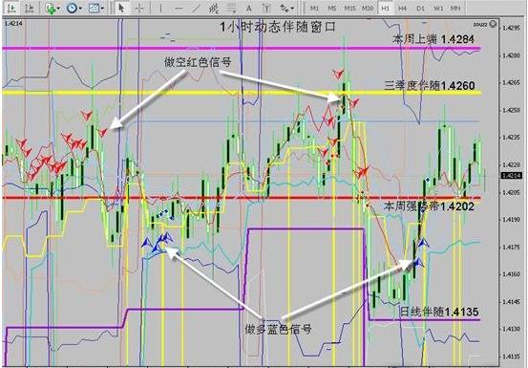
Task: Click the 1.4280 price axis value
Action: 511,54
